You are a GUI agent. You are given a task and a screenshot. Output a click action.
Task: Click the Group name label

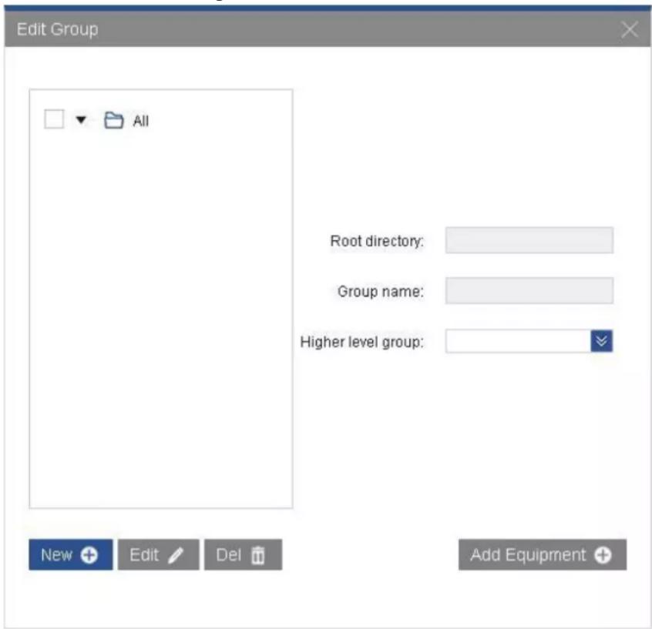pyautogui.click(x=381, y=291)
